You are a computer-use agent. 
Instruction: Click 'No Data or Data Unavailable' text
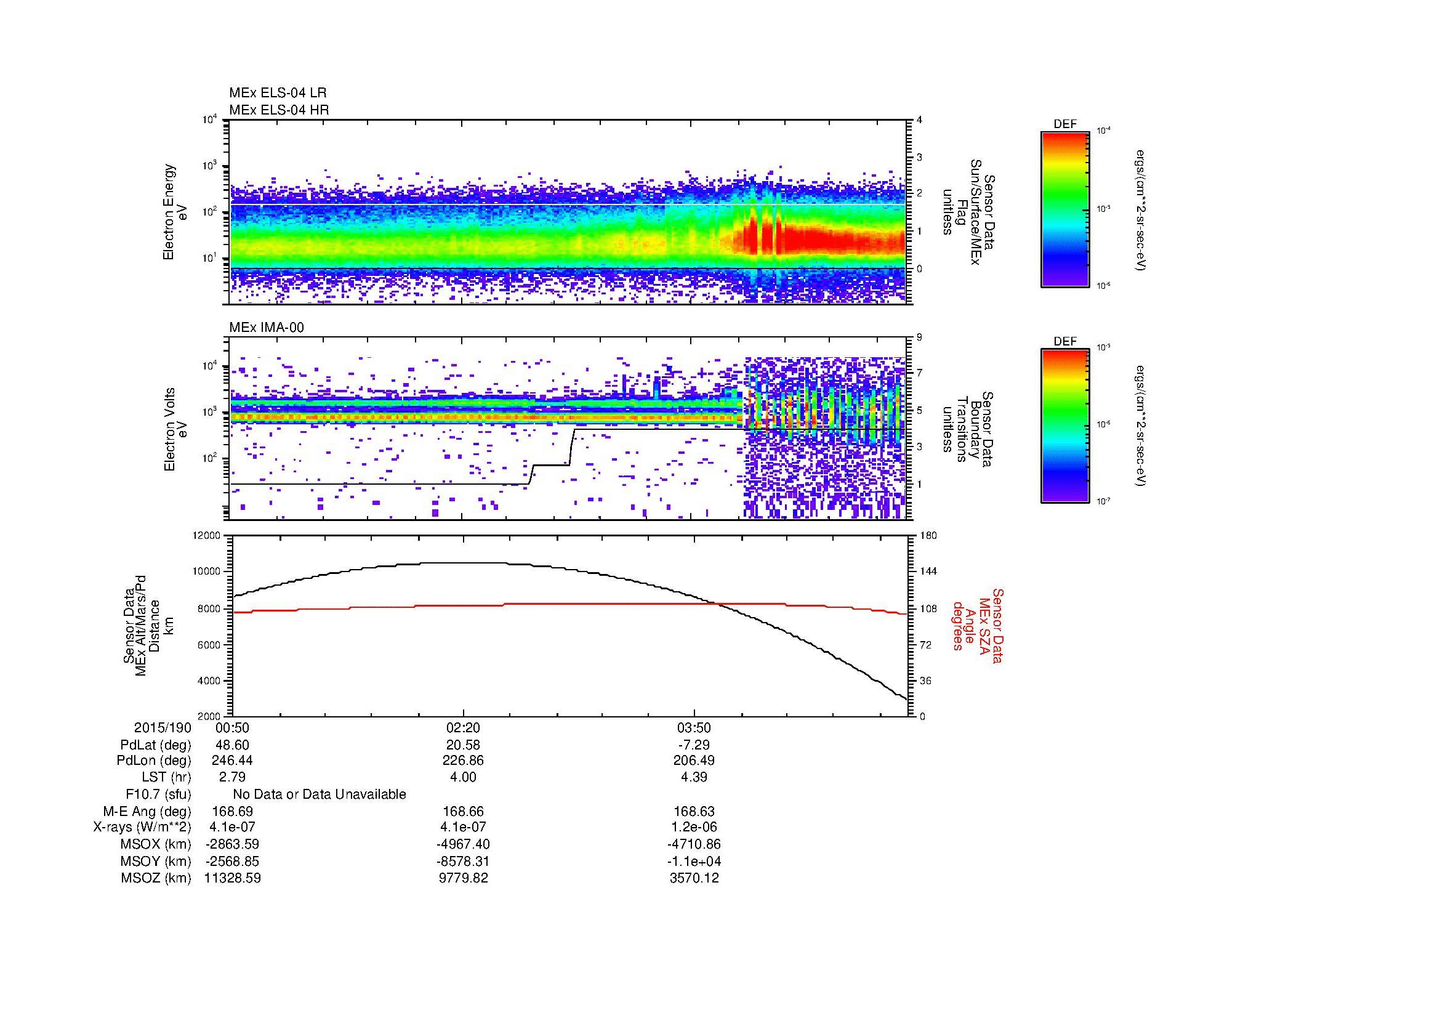pos(320,794)
